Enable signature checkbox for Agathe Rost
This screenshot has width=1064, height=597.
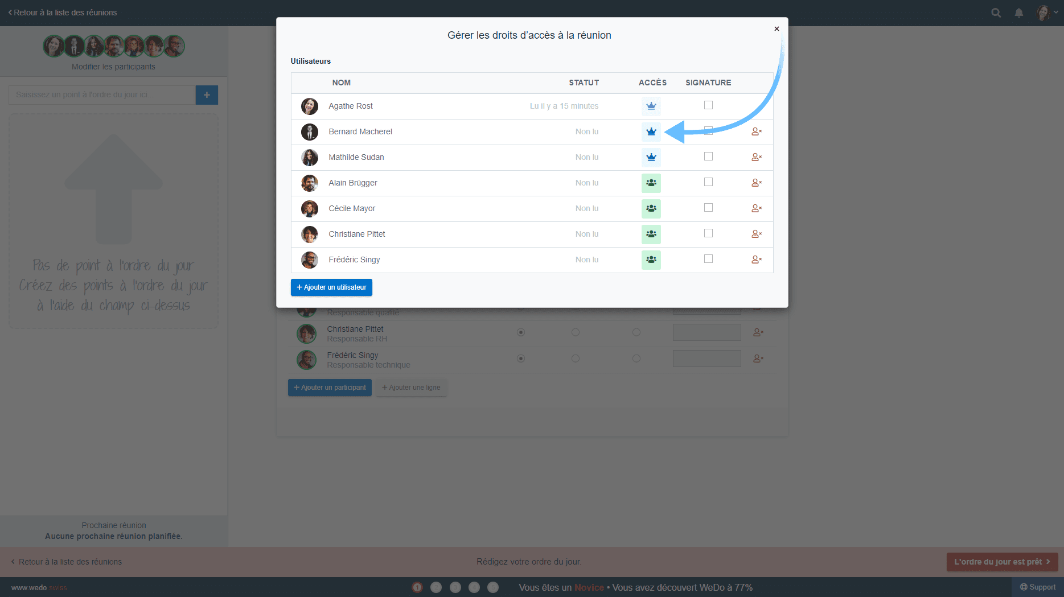708,105
